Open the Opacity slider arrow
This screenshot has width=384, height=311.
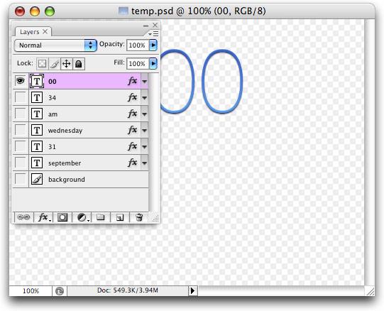coord(153,45)
